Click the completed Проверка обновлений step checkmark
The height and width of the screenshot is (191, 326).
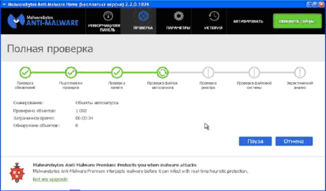pos(25,73)
